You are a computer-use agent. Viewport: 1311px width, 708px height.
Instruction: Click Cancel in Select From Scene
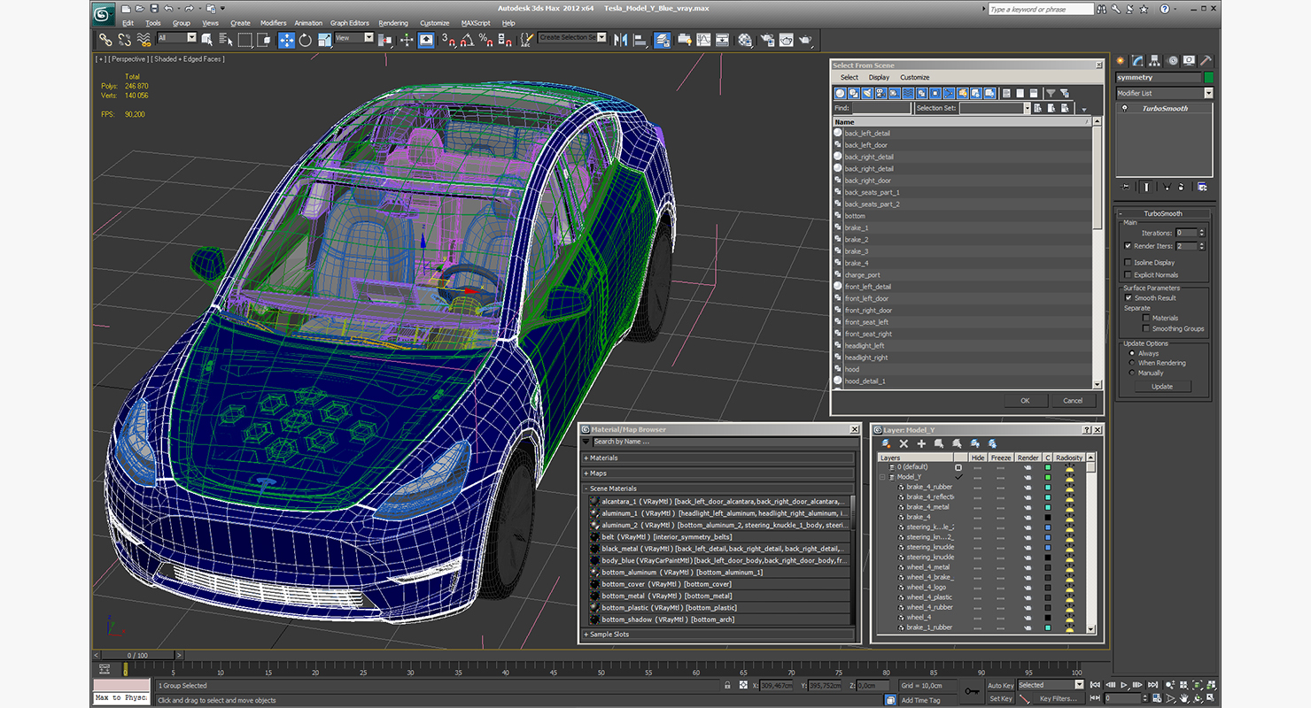1073,400
